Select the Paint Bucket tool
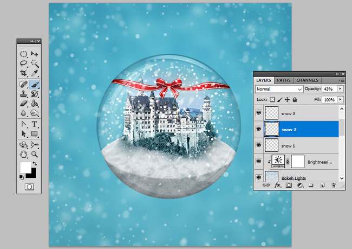 34,103
